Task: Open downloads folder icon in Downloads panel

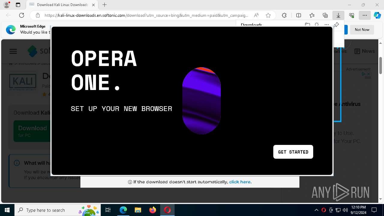Action: click(307, 25)
